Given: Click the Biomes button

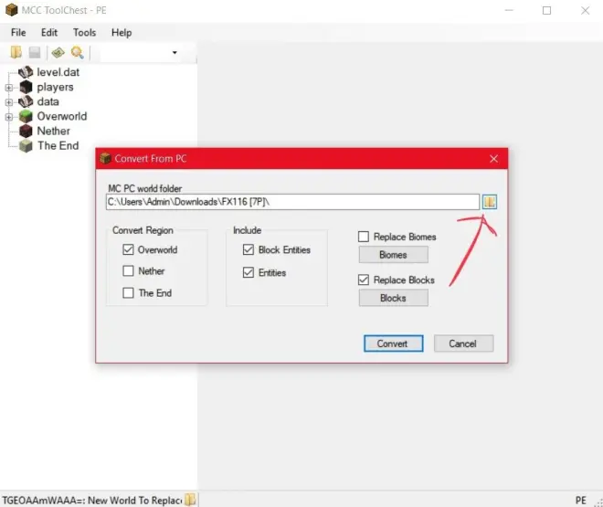Looking at the screenshot, I should [394, 255].
